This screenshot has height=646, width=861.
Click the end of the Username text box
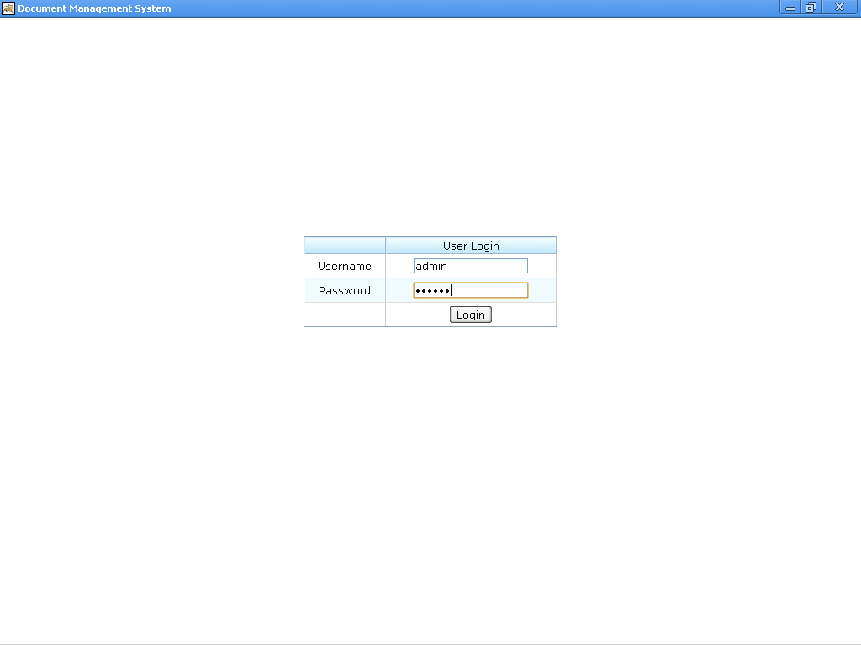523,265
